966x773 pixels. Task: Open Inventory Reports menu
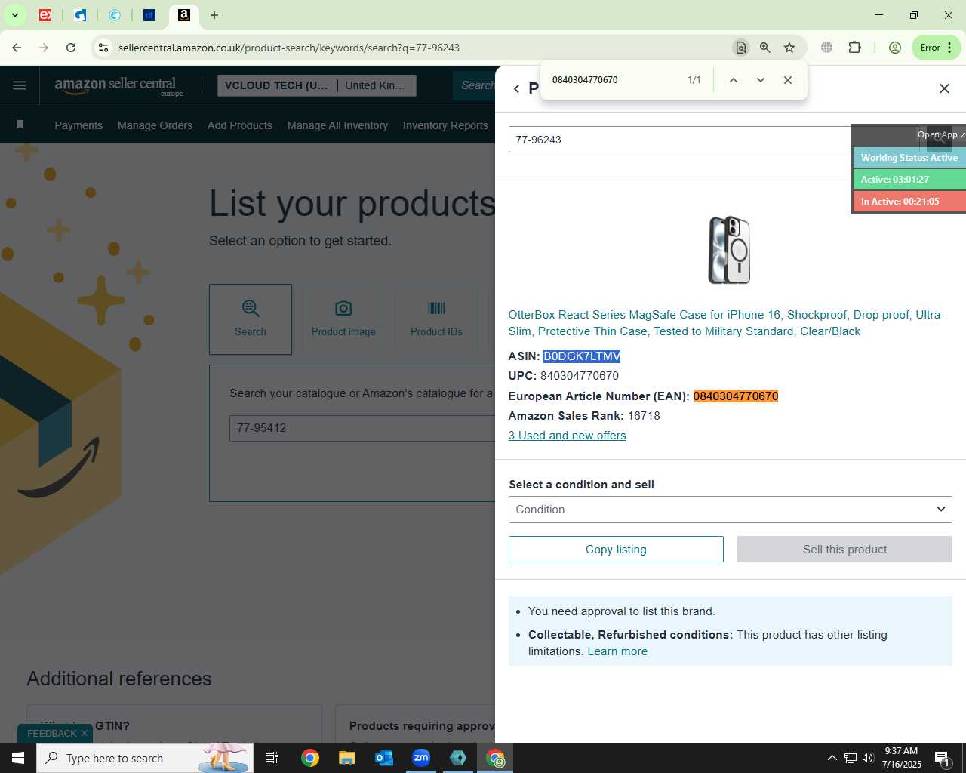pos(445,125)
